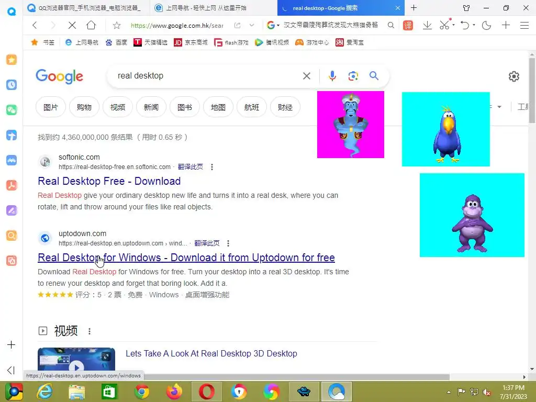
Task: Open 爱淘宝 bookmark
Action: pyautogui.click(x=350, y=42)
